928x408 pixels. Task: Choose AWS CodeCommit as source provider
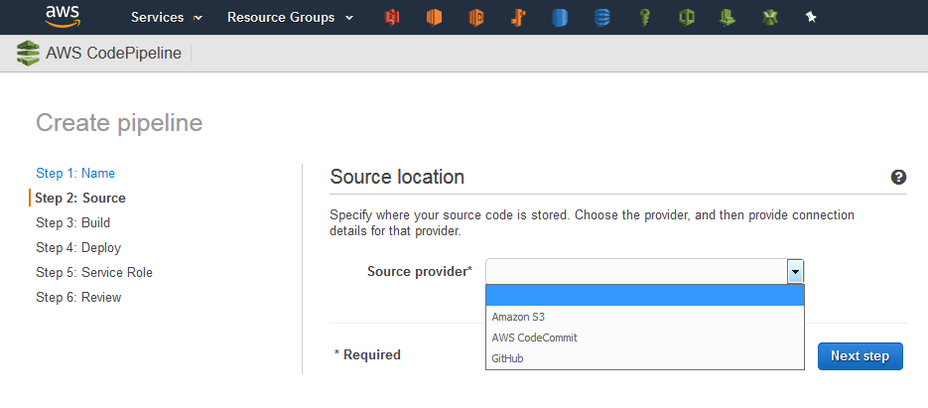534,338
